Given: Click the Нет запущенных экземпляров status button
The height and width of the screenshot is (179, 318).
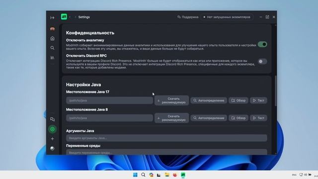Looking at the screenshot, I should (x=227, y=17).
